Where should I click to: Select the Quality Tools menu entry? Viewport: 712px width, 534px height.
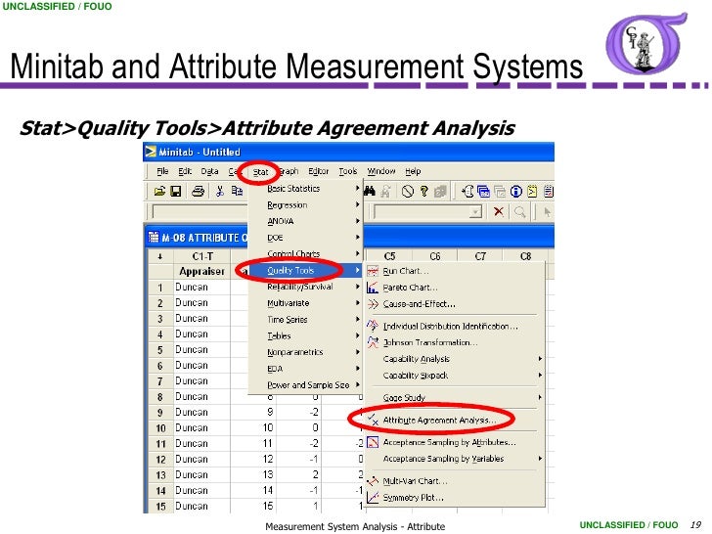306,270
